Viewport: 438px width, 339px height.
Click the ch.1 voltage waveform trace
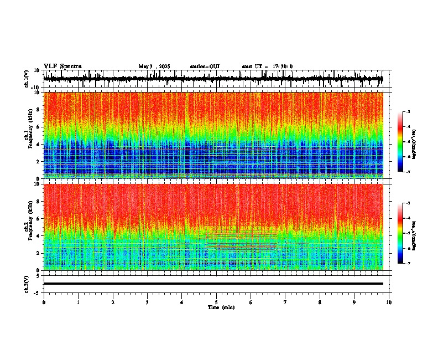pyautogui.click(x=213, y=79)
